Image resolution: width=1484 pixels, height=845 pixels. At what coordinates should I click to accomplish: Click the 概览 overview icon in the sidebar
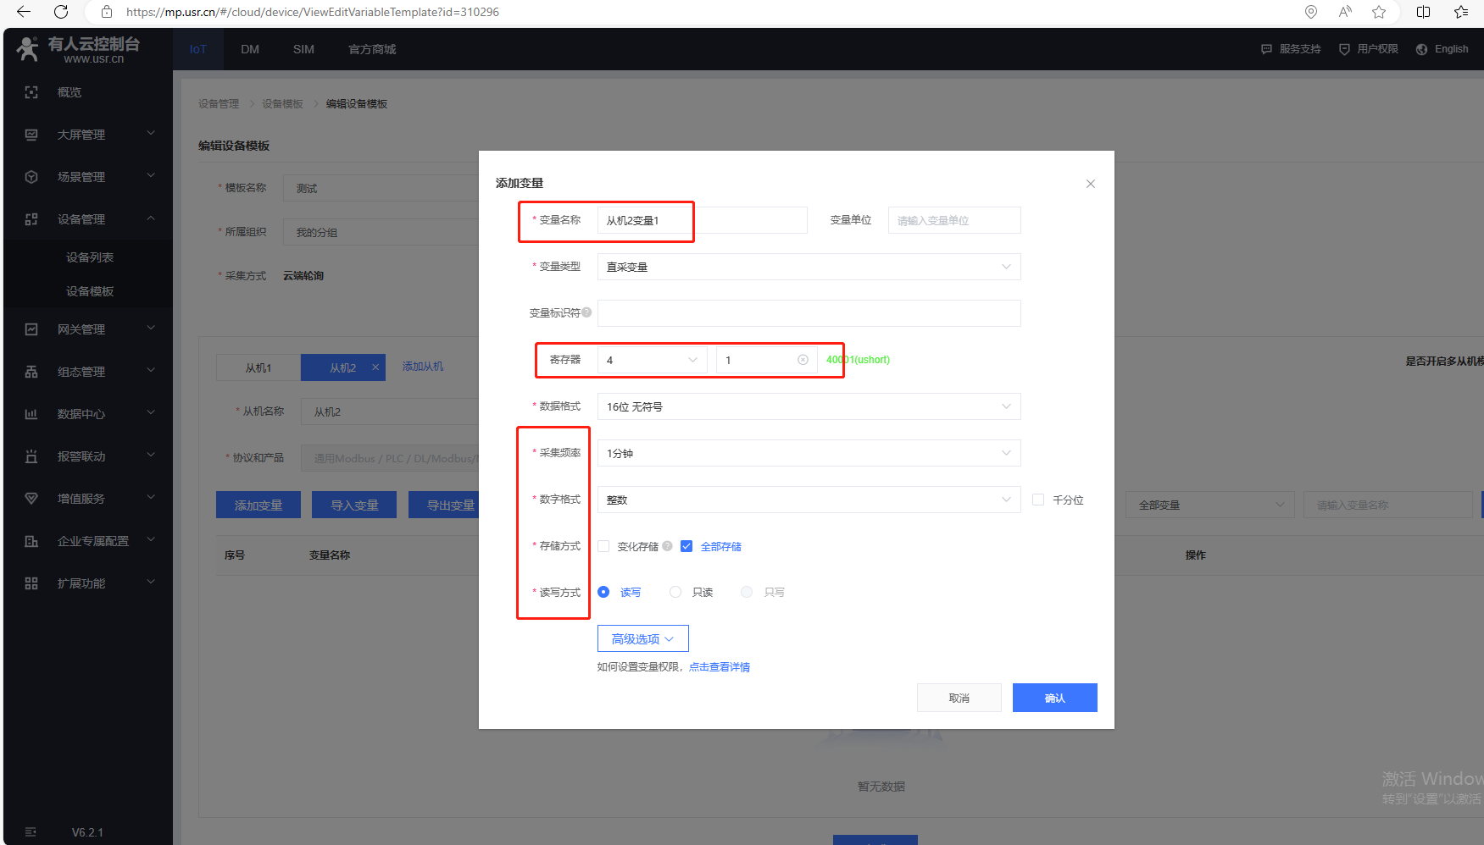[31, 92]
